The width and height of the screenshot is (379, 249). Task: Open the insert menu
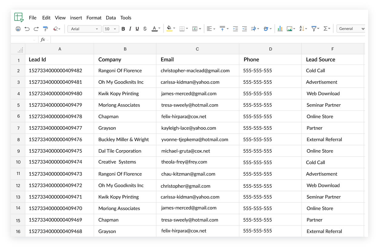[76, 18]
